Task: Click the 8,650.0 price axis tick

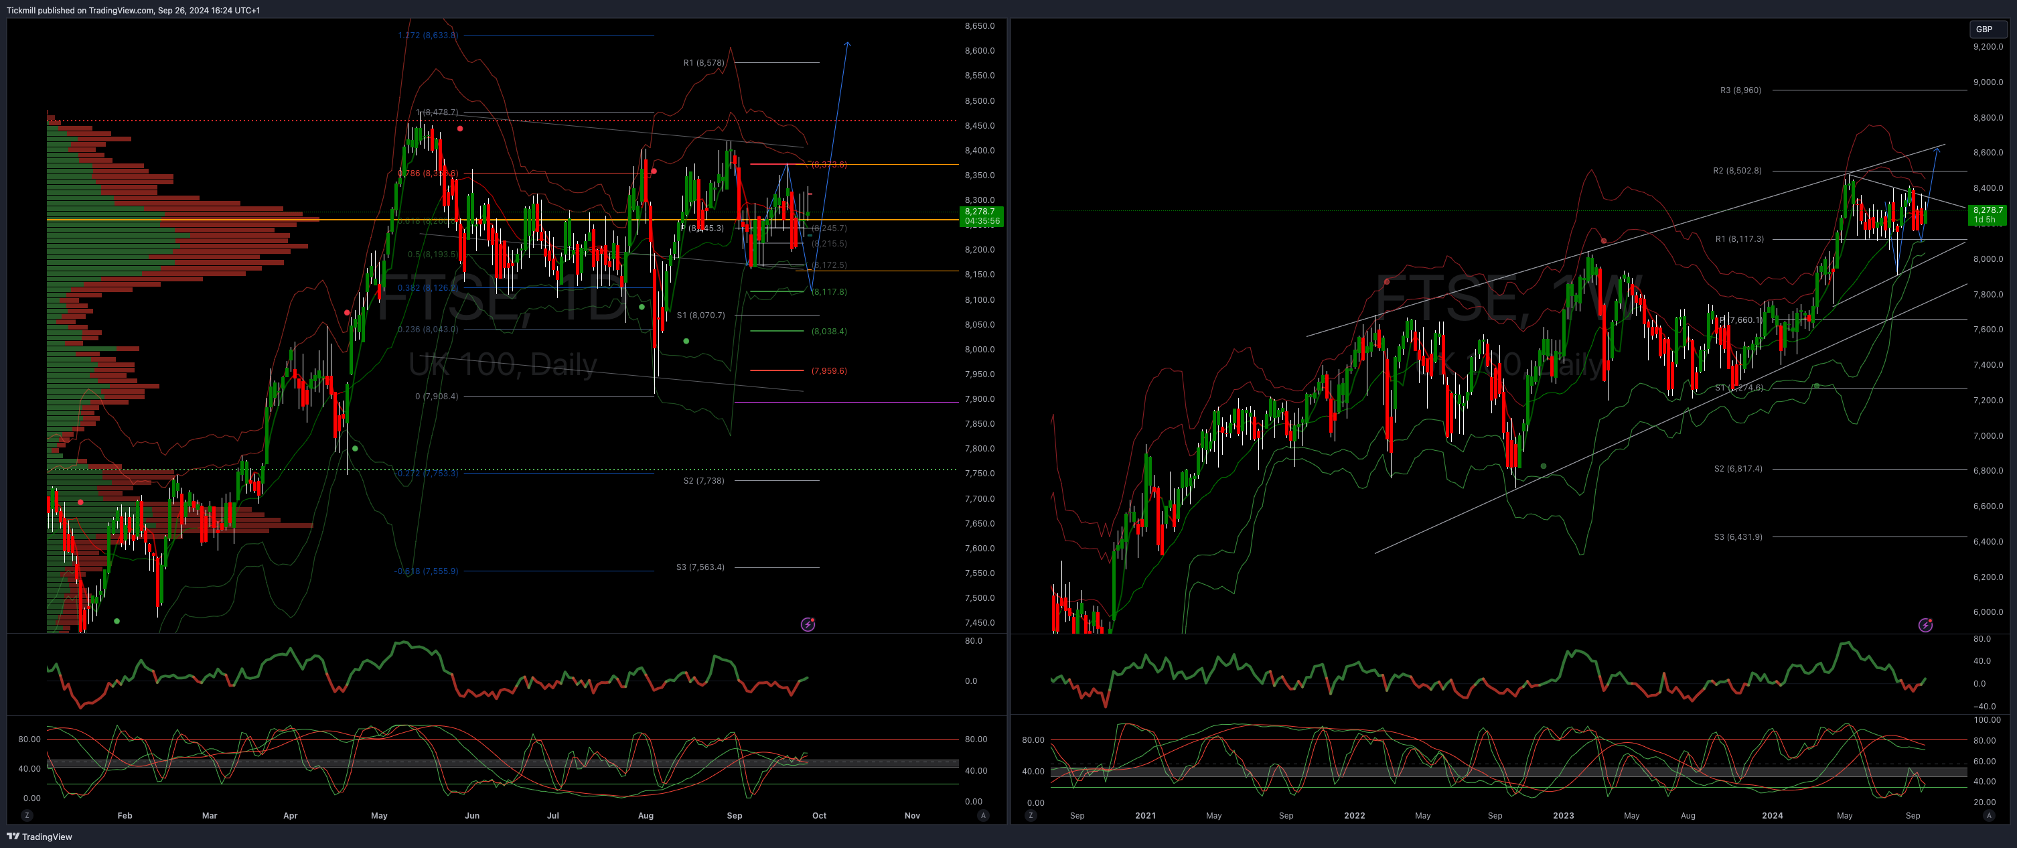Action: tap(980, 26)
